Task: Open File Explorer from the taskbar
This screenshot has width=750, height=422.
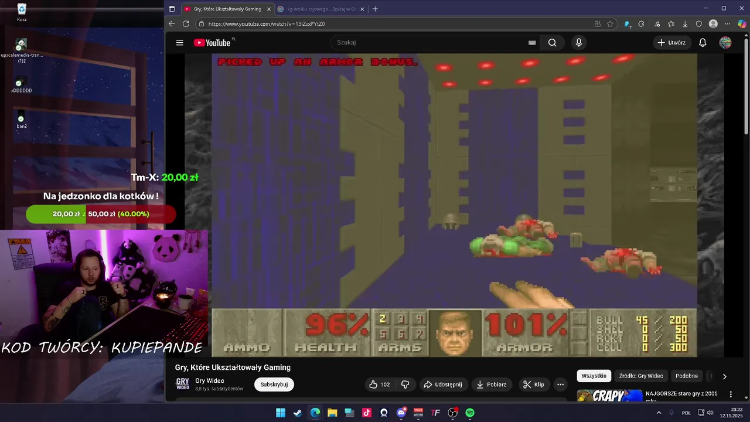Action: pyautogui.click(x=332, y=413)
